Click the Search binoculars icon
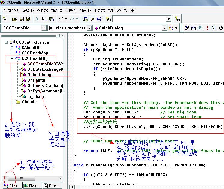Image resolution: width=224 pixels, height=189 pixels. tap(177, 19)
